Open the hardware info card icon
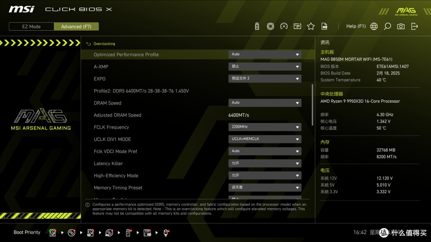This screenshot has width=431, height=242. tap(297, 26)
